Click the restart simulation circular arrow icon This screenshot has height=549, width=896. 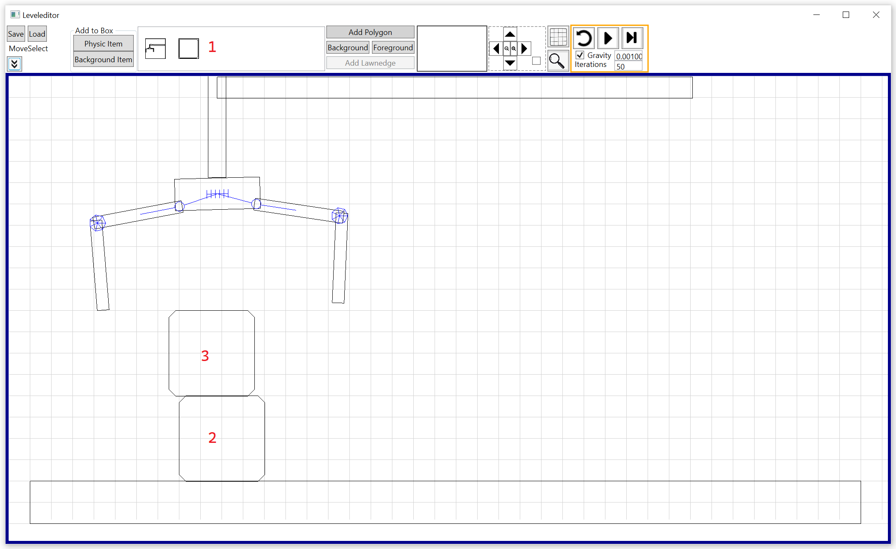click(584, 38)
